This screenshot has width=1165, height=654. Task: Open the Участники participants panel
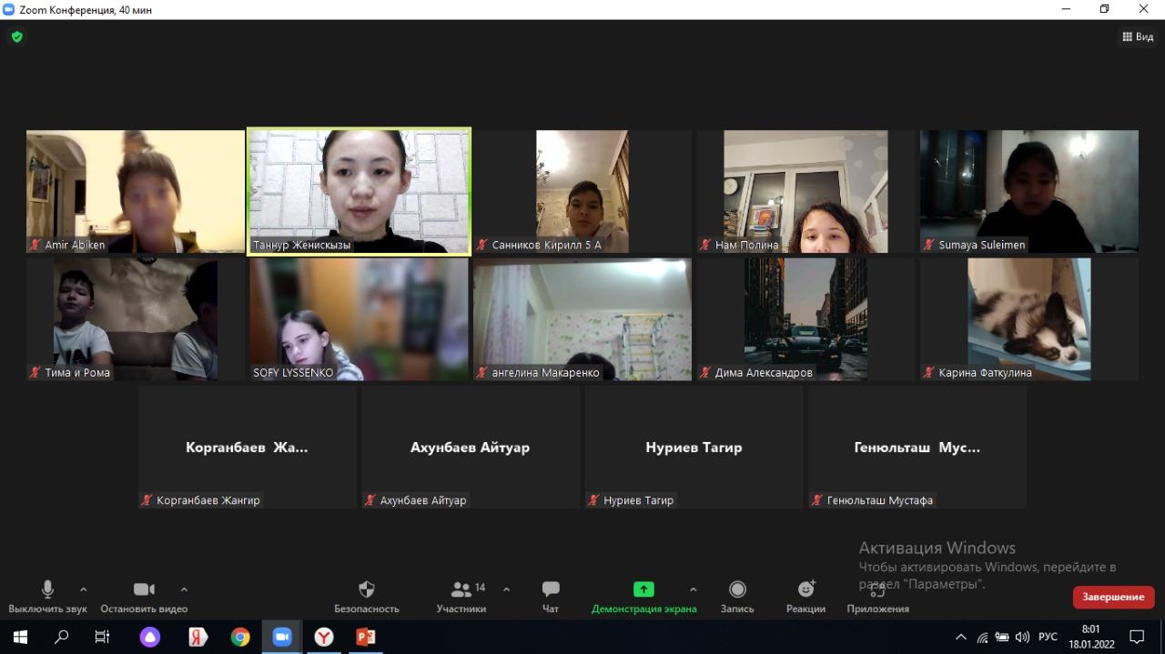[461, 590]
